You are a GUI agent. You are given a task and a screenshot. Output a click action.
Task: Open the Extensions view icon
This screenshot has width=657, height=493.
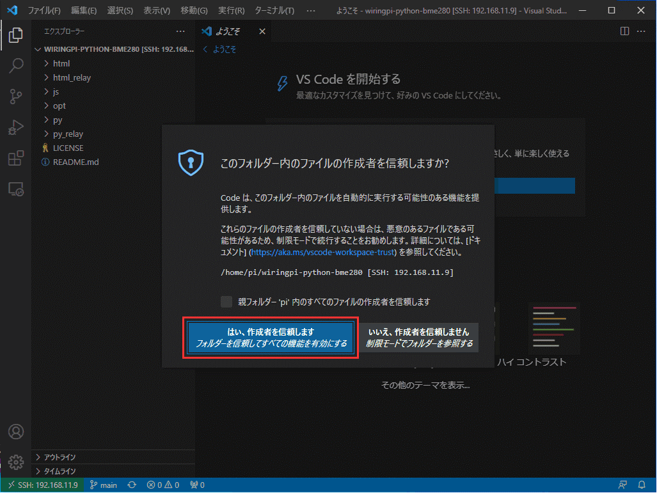[x=15, y=159]
